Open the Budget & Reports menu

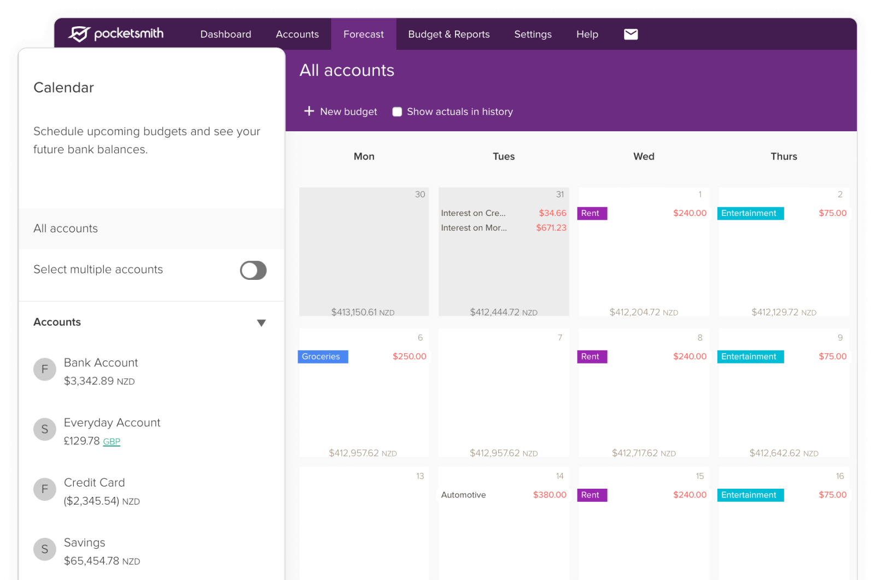[448, 34]
